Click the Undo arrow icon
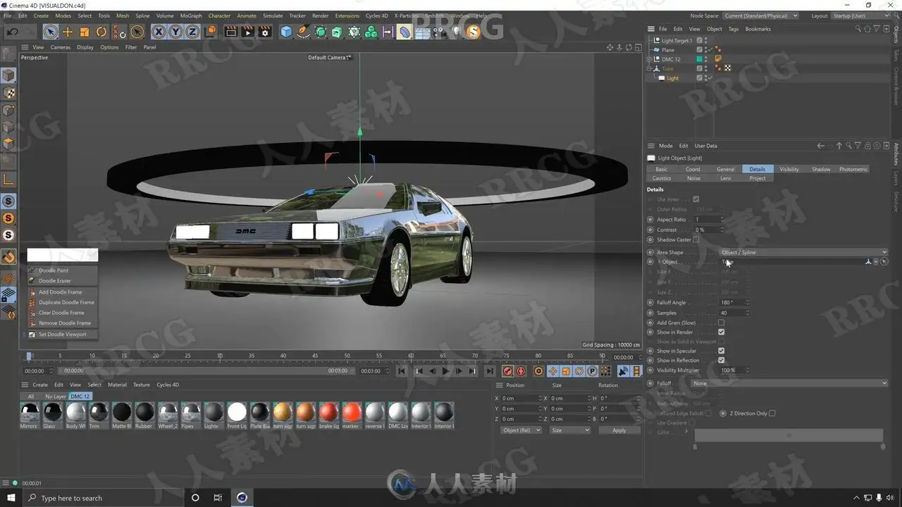Image resolution: width=902 pixels, height=507 pixels. tap(12, 32)
